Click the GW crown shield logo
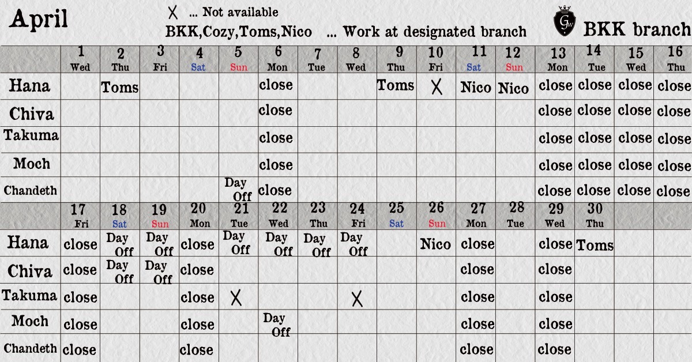The width and height of the screenshot is (692, 362). 563,22
